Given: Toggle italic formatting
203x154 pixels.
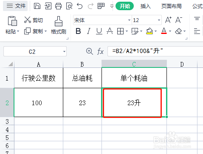Looking at the screenshot, I should 89,31.
